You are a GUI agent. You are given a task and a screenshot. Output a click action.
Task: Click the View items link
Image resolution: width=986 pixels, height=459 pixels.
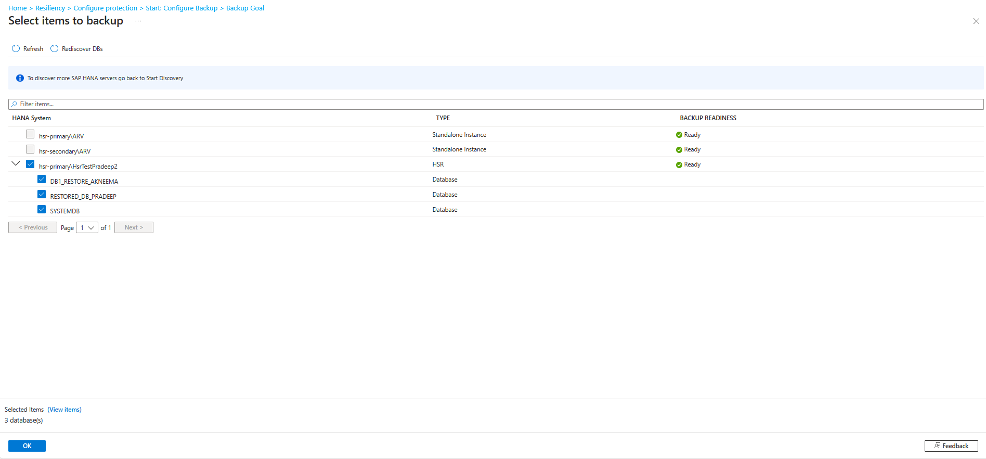64,410
